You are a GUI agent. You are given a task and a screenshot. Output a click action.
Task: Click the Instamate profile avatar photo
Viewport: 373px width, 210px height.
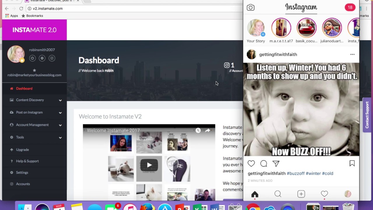click(x=16, y=54)
